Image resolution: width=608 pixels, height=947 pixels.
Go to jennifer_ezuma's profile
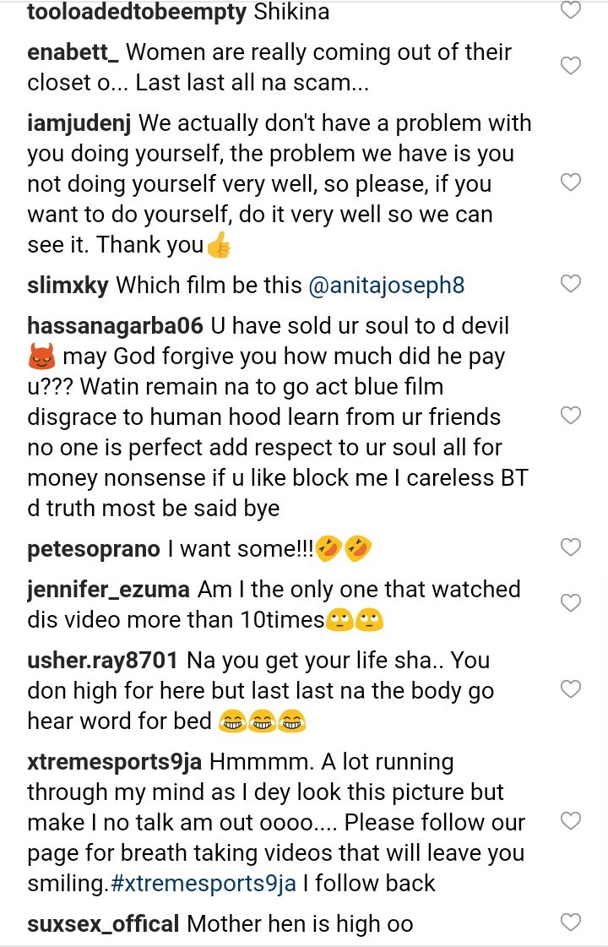[x=110, y=590]
